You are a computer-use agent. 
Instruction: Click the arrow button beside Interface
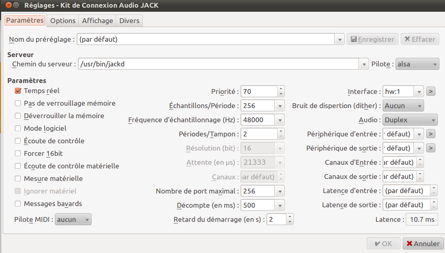click(430, 91)
